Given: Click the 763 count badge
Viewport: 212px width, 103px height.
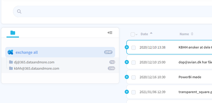Looking at the screenshot, I should (x=112, y=62).
